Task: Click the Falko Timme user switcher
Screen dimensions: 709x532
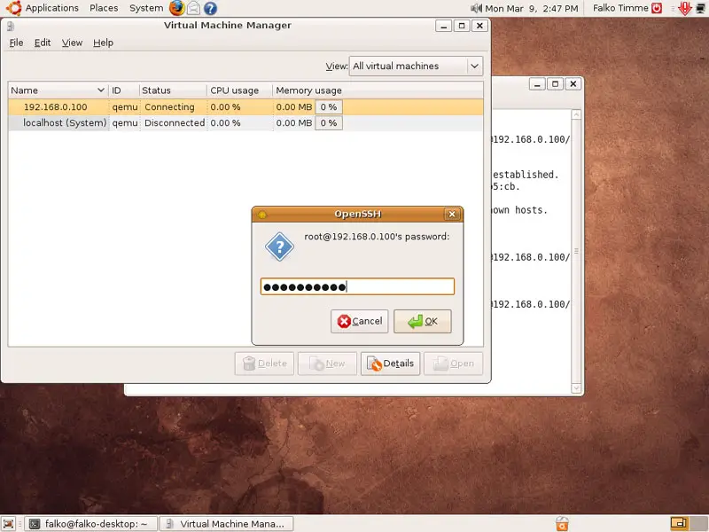Action: (620, 8)
